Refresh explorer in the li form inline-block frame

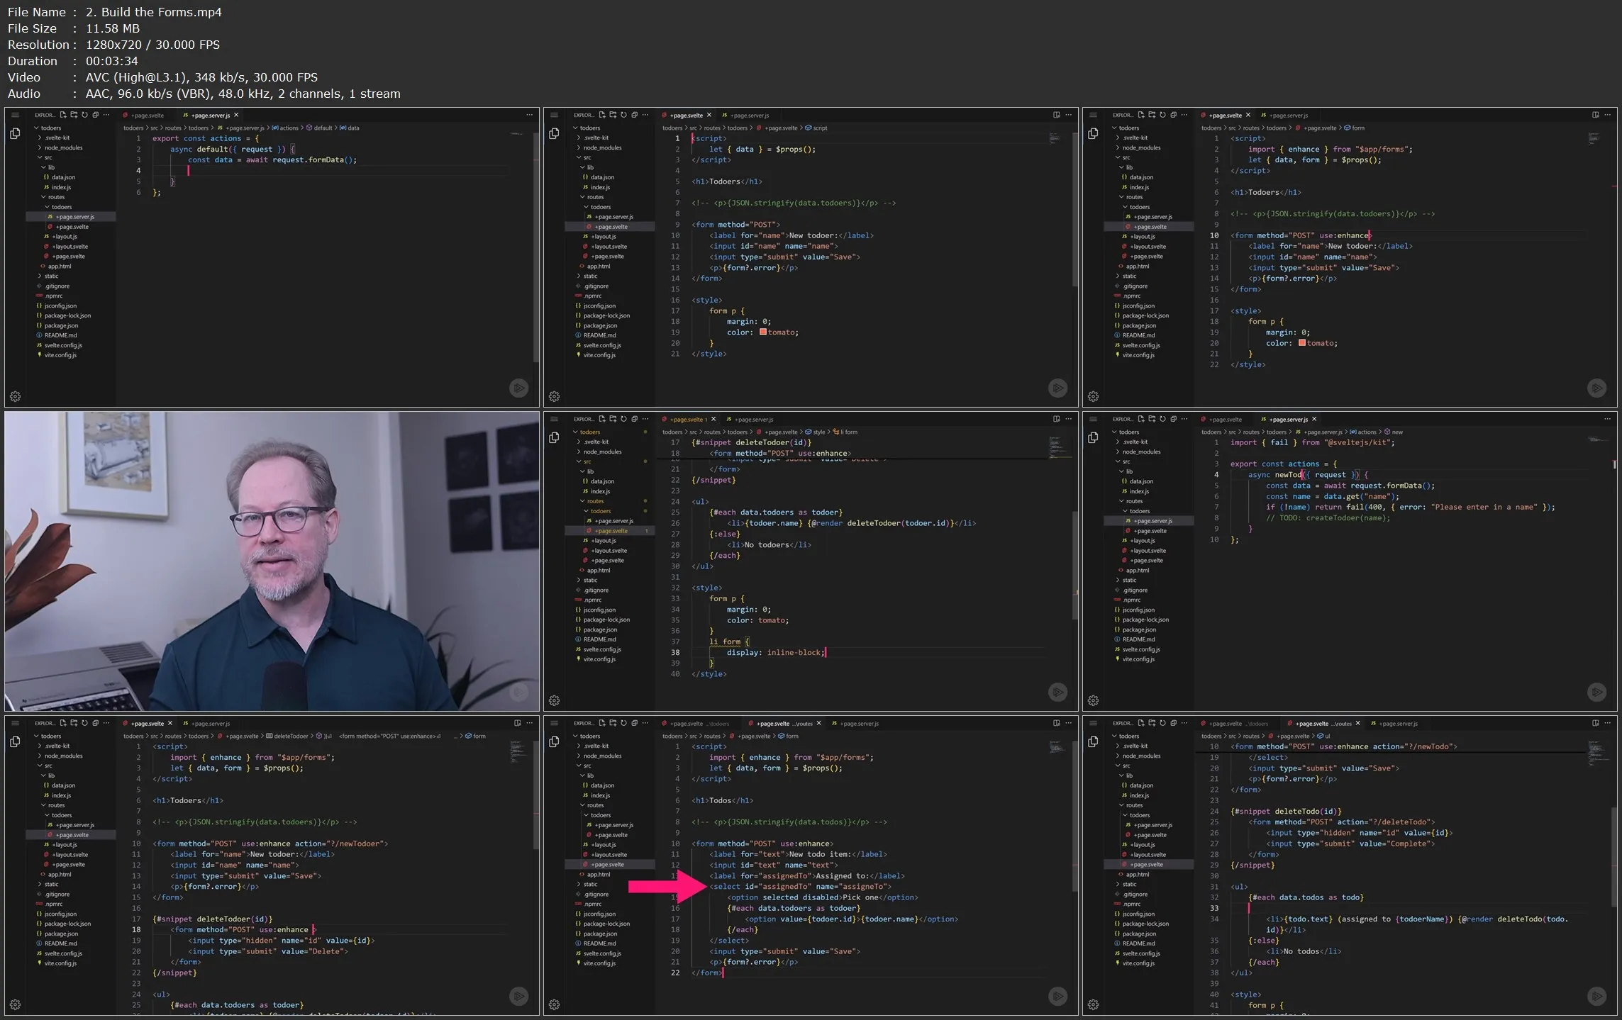coord(623,419)
